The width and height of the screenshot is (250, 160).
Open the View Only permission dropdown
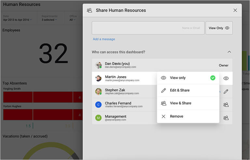[x=219, y=28]
